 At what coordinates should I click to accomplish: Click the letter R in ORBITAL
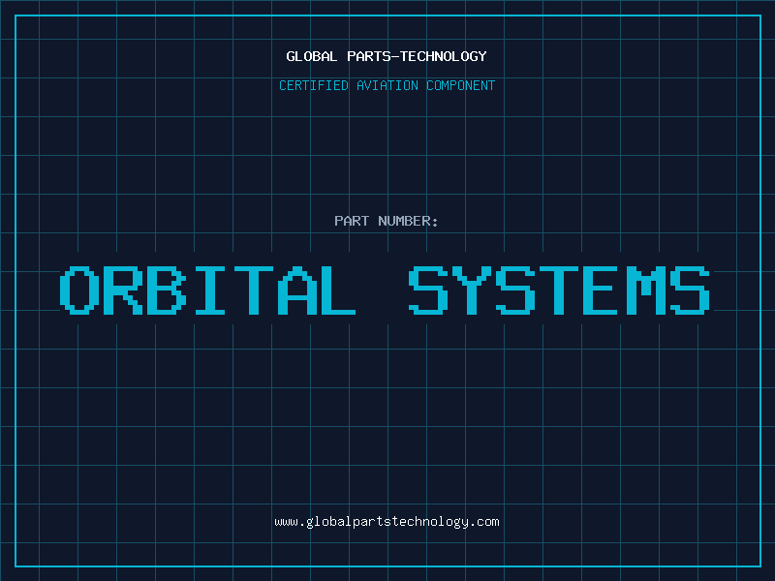point(123,290)
